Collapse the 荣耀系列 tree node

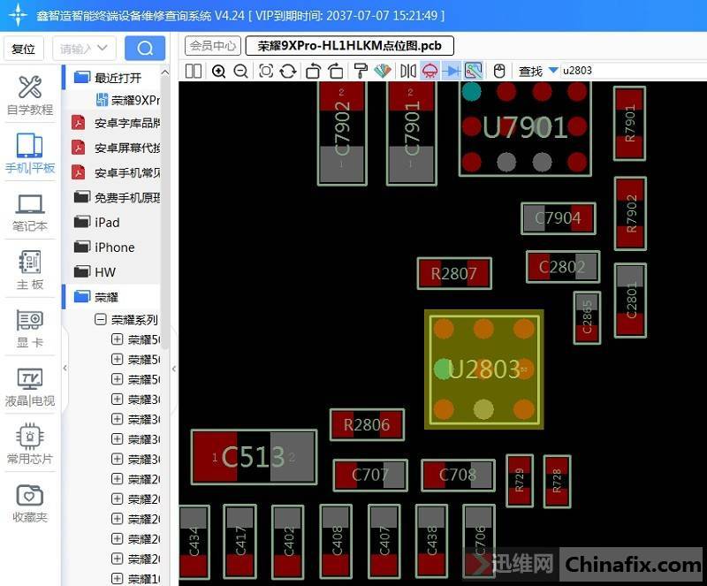(x=101, y=320)
